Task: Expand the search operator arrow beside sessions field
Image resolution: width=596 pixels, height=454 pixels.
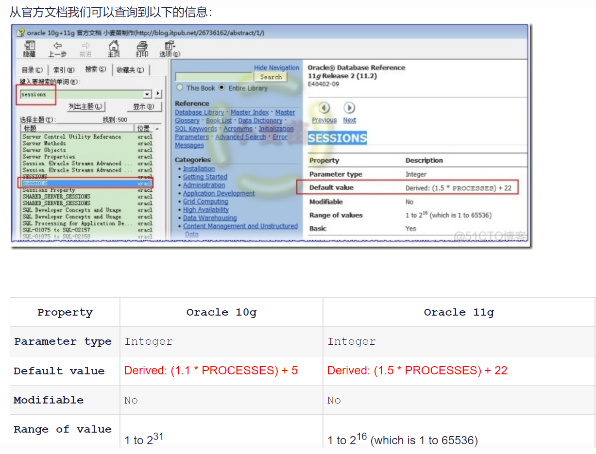Action: point(158,94)
